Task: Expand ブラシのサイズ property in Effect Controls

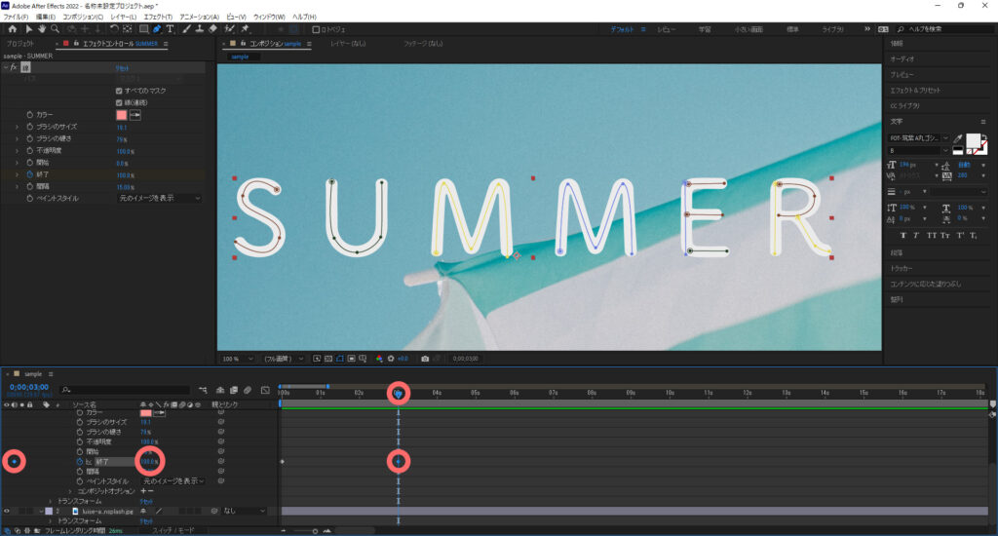Action: coord(17,127)
